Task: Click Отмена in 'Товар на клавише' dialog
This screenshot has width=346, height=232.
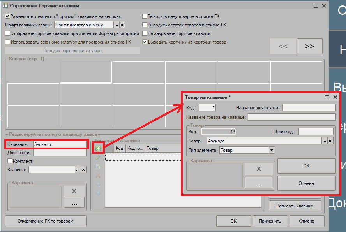Action: [306, 183]
